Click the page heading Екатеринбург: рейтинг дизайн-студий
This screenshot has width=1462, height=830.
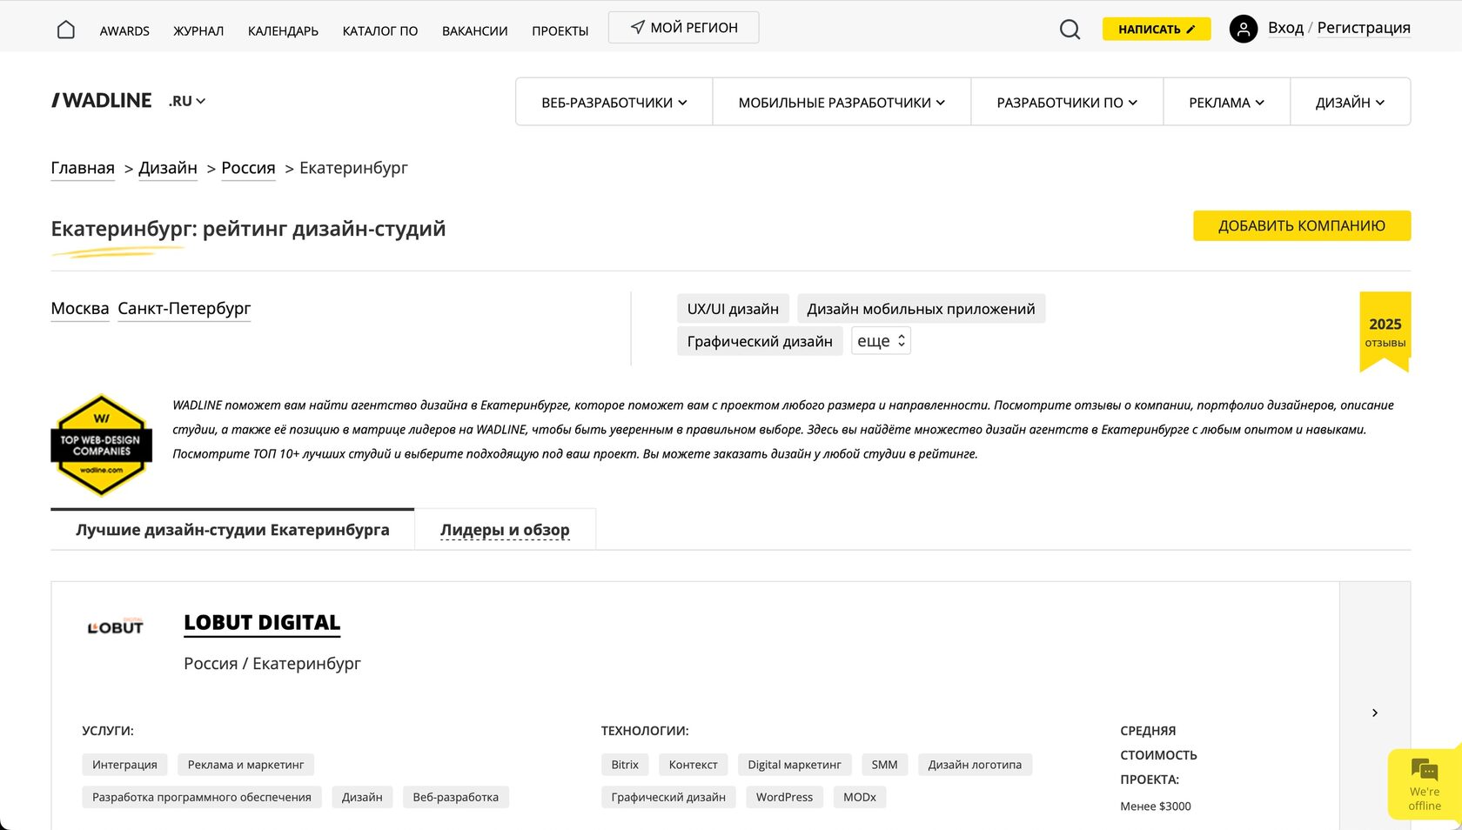tap(248, 229)
